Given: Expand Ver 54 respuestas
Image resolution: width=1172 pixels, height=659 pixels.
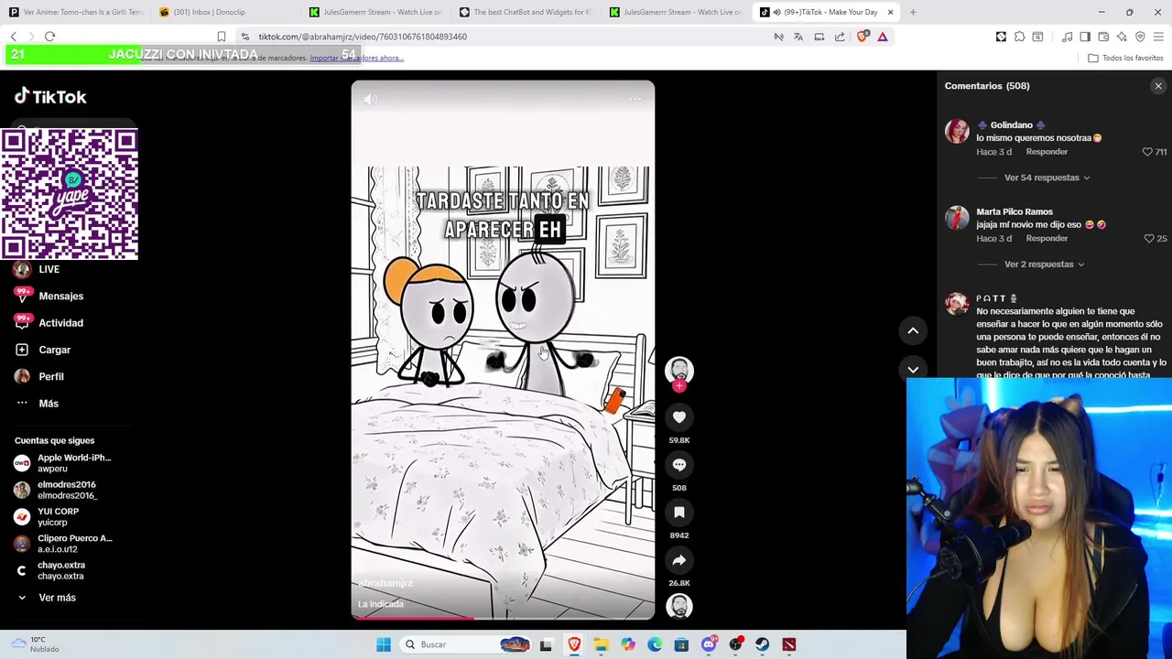Looking at the screenshot, I should (1047, 178).
